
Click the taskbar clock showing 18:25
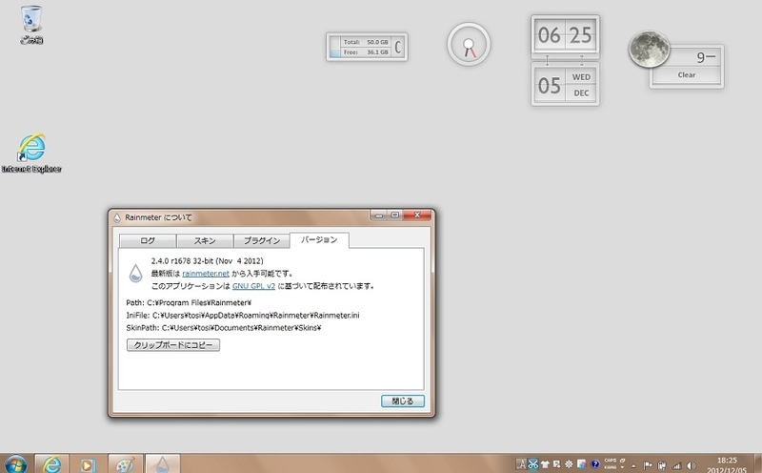727,460
